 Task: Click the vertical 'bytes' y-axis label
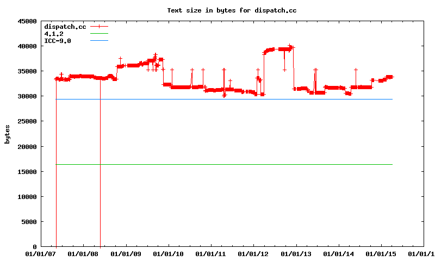point(7,134)
